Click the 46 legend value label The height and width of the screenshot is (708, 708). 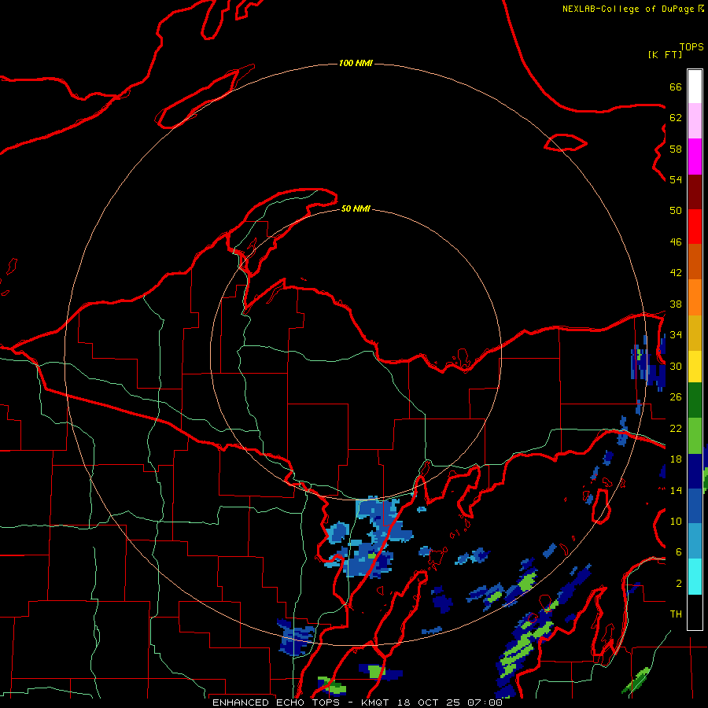(x=676, y=242)
